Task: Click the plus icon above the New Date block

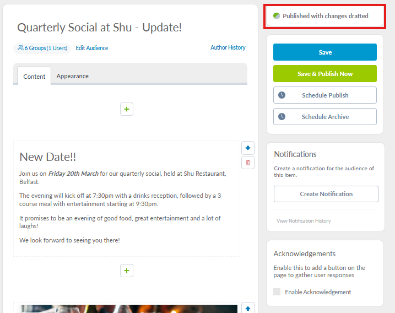Action: click(127, 109)
